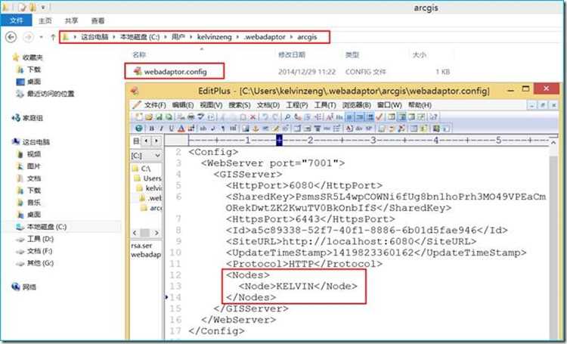Image resolution: width=567 pixels, height=344 pixels.
Task: Click the right arrow above directory panel
Action: [x=156, y=141]
